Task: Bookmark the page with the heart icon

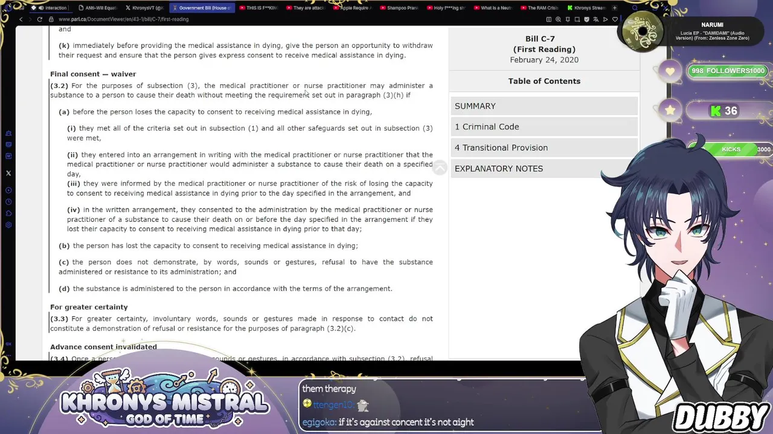Action: coord(615,19)
